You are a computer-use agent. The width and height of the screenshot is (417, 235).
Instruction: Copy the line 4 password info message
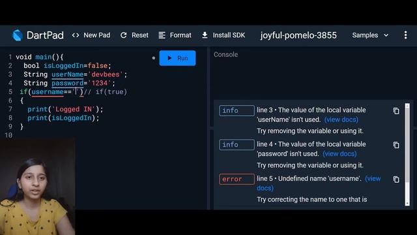(396, 145)
